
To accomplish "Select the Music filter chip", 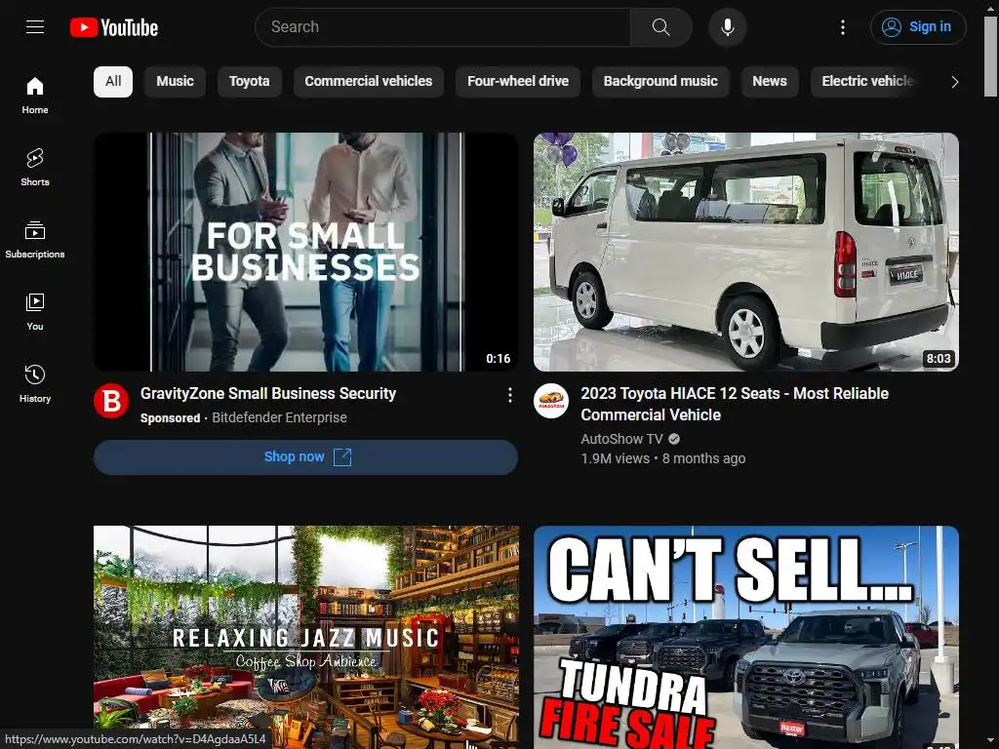I will tap(176, 82).
